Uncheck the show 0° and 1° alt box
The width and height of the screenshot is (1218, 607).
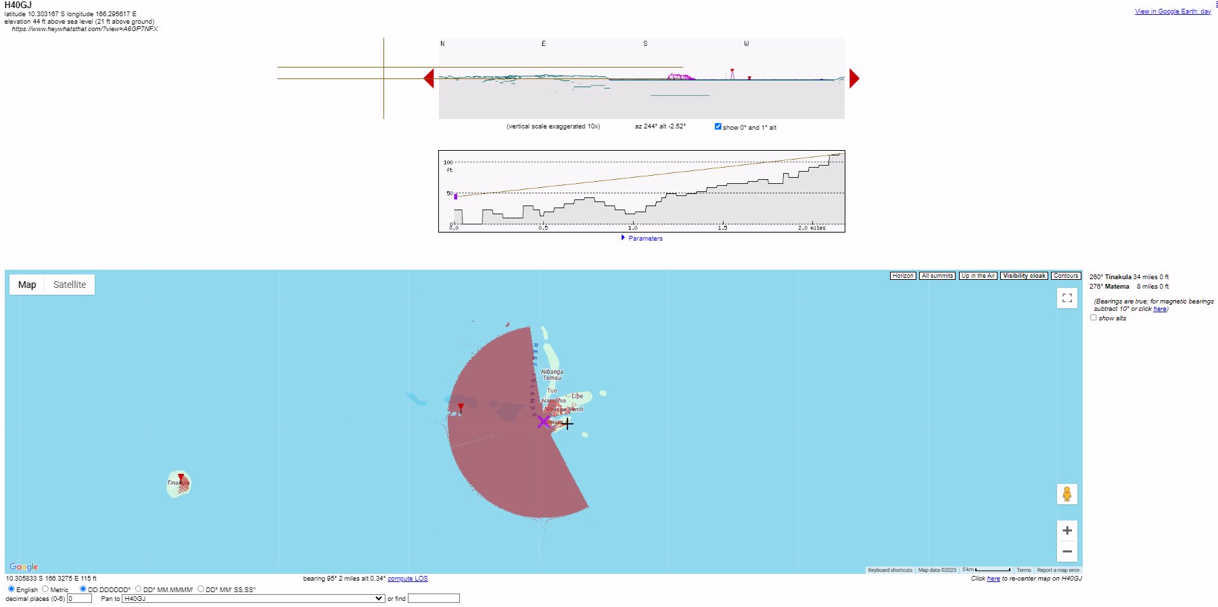pos(718,126)
